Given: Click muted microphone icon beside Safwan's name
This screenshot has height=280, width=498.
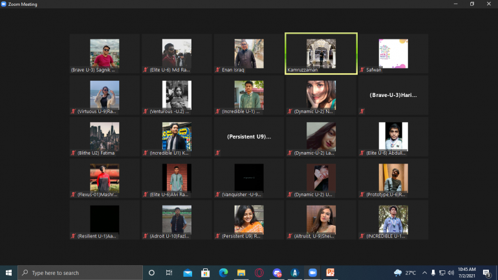Looking at the screenshot, I should point(362,69).
